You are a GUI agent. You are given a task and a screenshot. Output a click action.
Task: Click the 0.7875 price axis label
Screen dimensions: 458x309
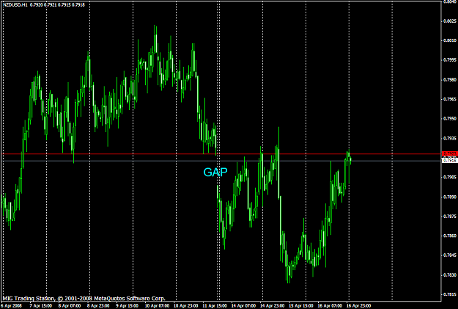[450, 217]
